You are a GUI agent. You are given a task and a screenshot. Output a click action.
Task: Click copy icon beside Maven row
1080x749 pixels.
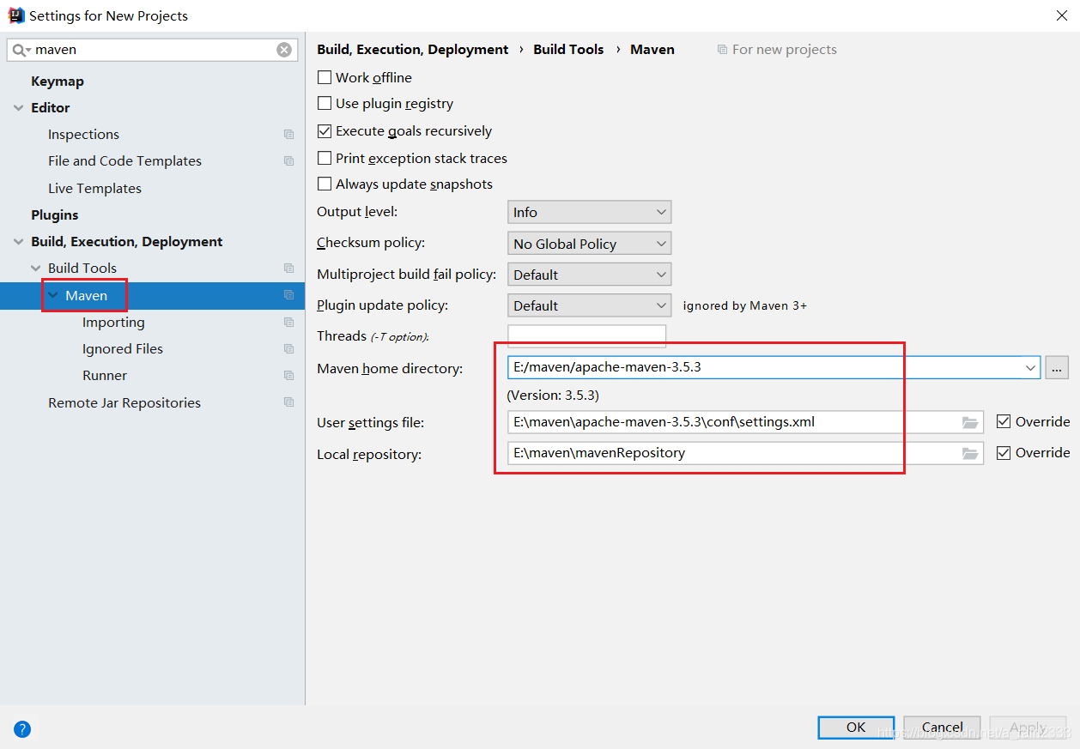(x=288, y=295)
